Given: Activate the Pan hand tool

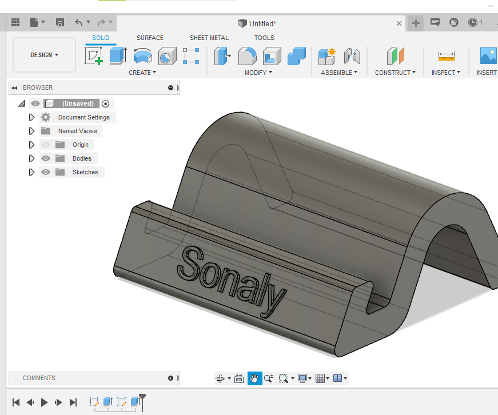Looking at the screenshot, I should 254,378.
